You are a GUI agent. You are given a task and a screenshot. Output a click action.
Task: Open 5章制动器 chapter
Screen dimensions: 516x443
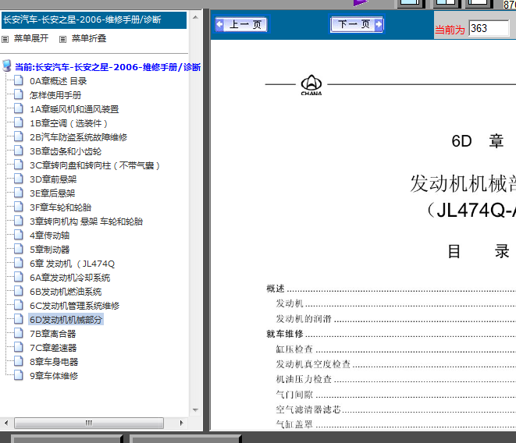(x=50, y=250)
